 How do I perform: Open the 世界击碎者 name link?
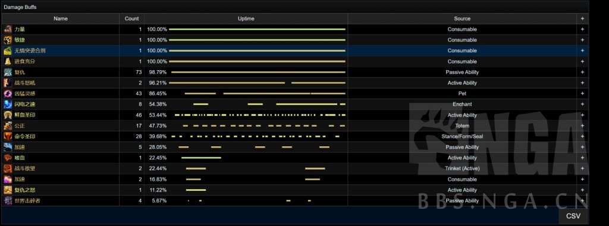[x=27, y=201]
